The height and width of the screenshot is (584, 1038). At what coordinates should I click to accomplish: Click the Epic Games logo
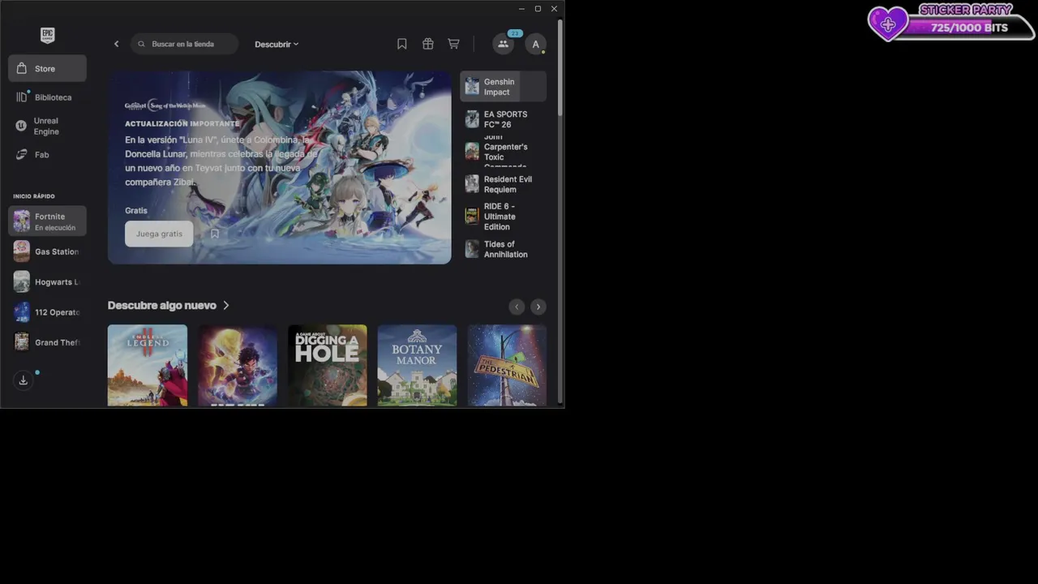(x=47, y=35)
